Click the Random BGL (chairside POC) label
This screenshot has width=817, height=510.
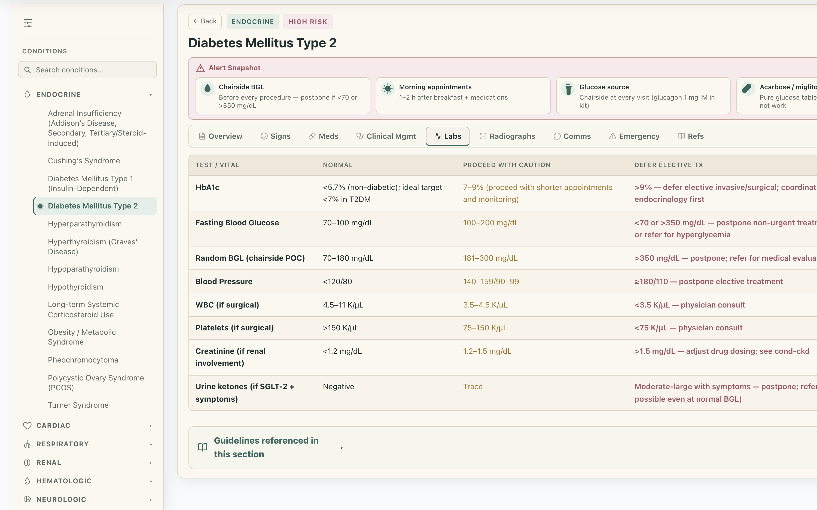(x=250, y=258)
